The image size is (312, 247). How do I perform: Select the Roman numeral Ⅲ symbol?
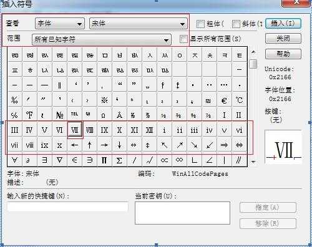click(14, 130)
